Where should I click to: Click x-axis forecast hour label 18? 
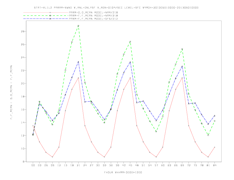pos(72,165)
